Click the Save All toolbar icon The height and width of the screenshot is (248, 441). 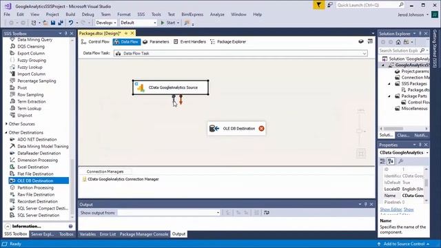pyautogui.click(x=61, y=23)
